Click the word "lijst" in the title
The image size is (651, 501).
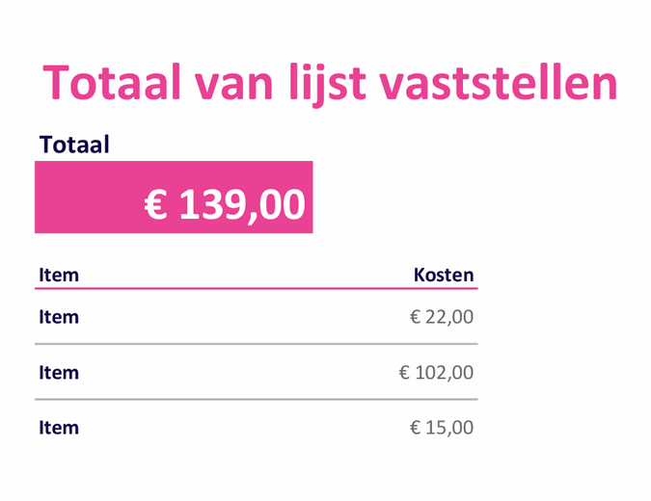(x=339, y=85)
